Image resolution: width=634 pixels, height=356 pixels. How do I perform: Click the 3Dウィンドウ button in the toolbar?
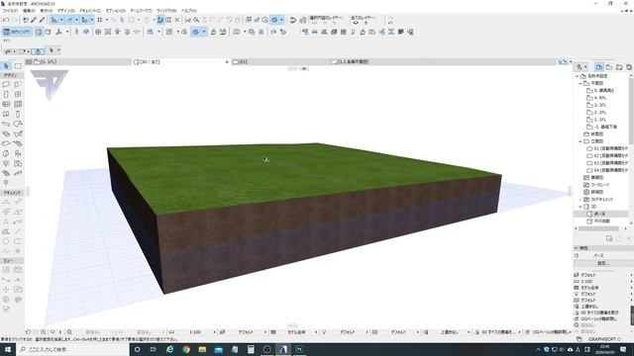pos(17,32)
